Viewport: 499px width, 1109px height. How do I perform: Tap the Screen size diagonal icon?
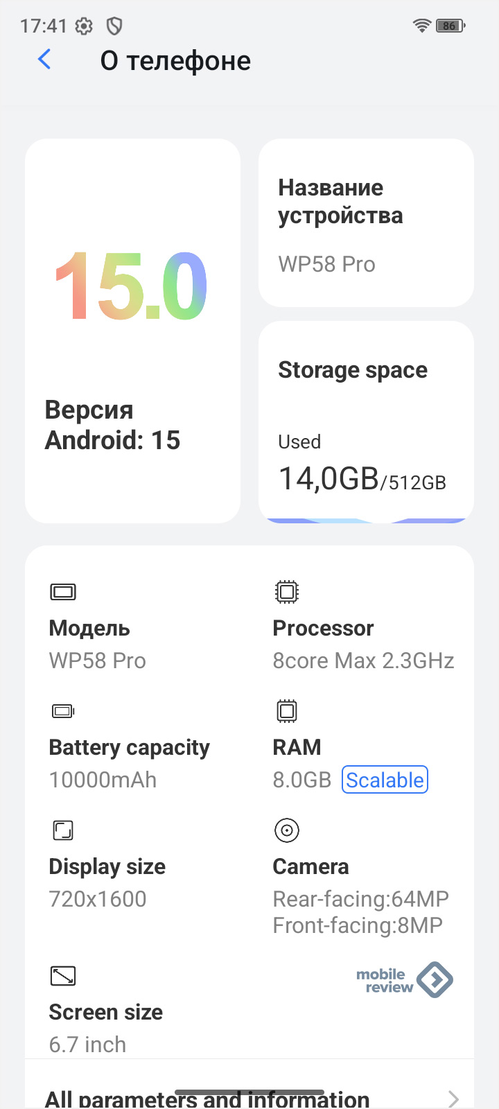(x=63, y=976)
